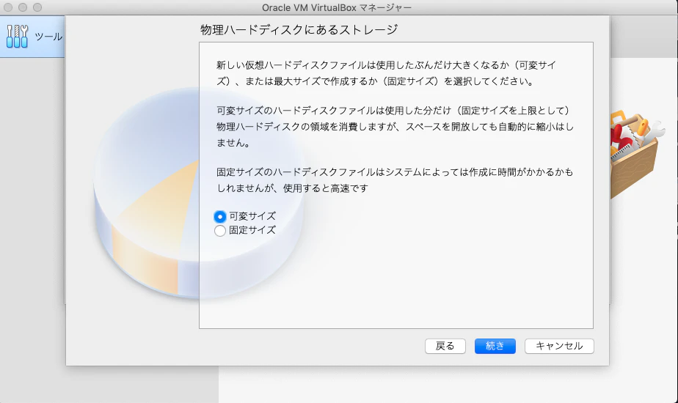Open the ツール item in VirtualBox sidebar
The height and width of the screenshot is (403, 678).
pyautogui.click(x=32, y=37)
